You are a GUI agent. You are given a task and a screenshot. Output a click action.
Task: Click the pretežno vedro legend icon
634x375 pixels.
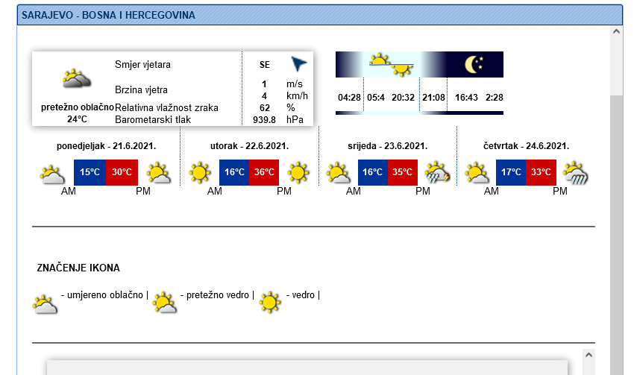tap(165, 303)
